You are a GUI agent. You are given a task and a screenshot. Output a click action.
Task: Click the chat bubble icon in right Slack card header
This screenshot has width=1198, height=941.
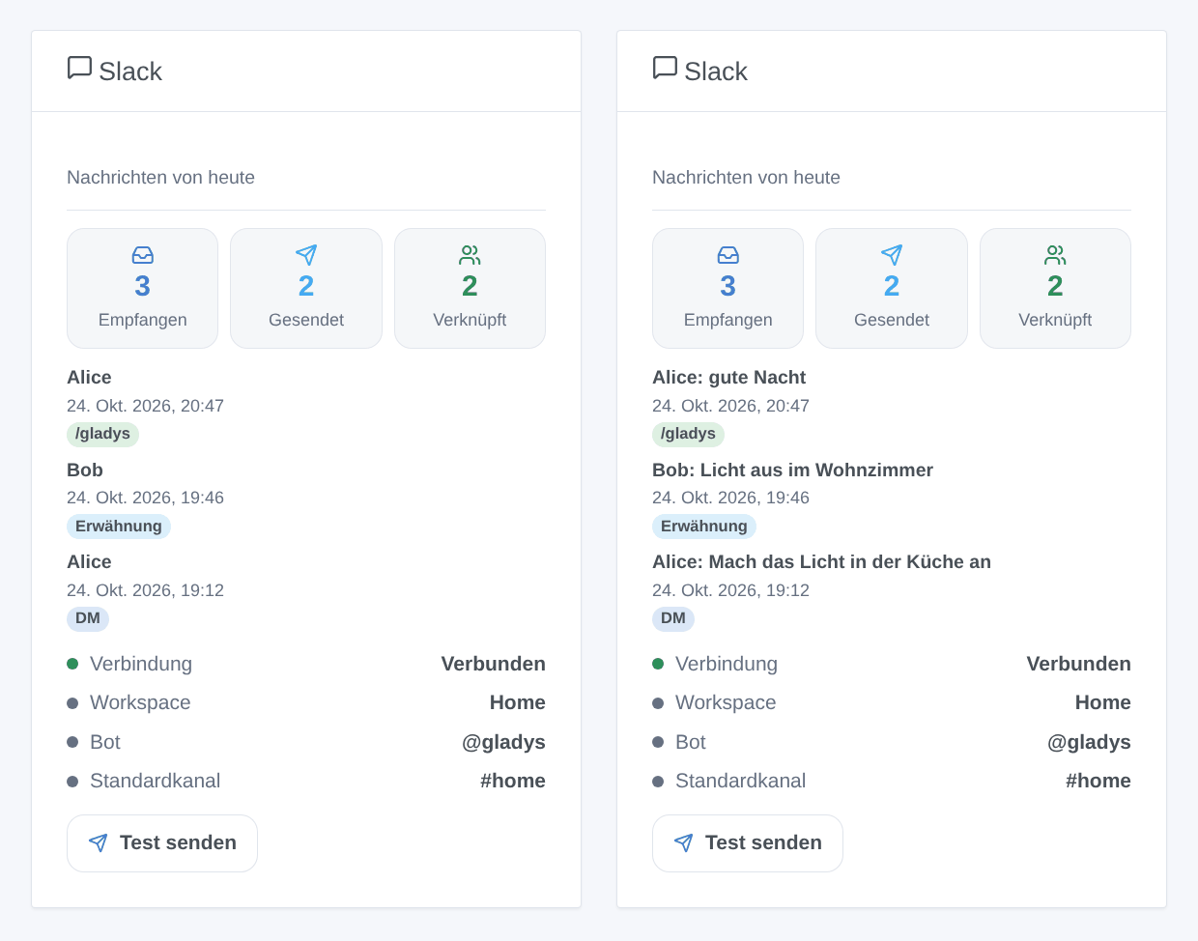pos(665,68)
